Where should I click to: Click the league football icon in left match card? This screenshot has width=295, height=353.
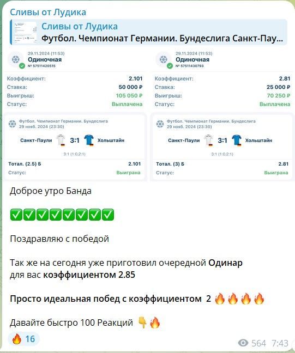[12, 124]
